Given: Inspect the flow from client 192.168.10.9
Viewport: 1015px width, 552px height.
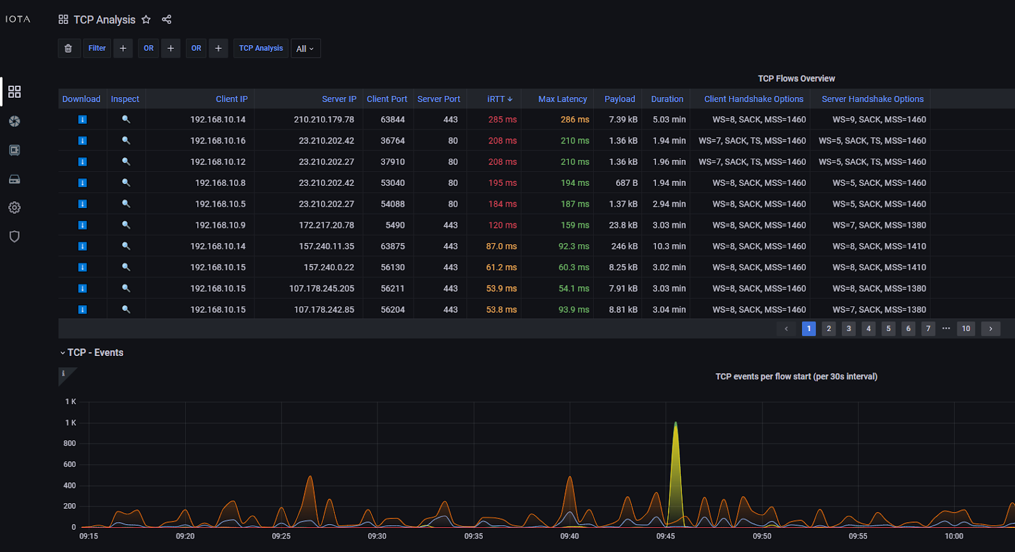Looking at the screenshot, I should click(126, 225).
